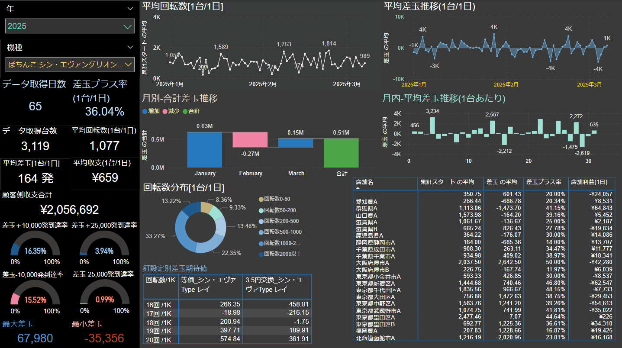Open the 2025 year dropdown
The width and height of the screenshot is (622, 348).
[70, 26]
